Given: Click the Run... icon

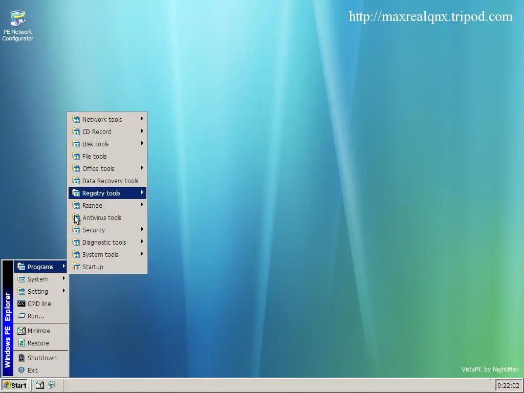Looking at the screenshot, I should [x=21, y=316].
